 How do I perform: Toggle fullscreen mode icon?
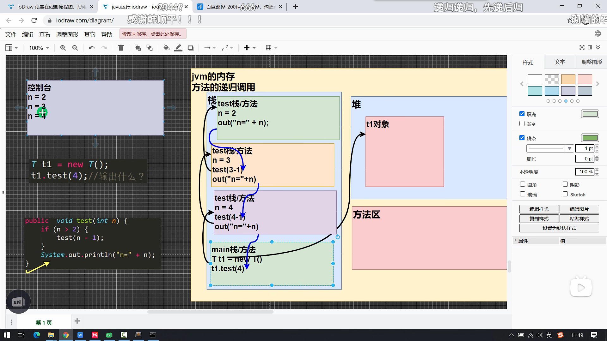click(582, 47)
